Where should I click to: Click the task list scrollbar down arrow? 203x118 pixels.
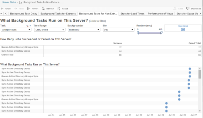tap(200, 111)
